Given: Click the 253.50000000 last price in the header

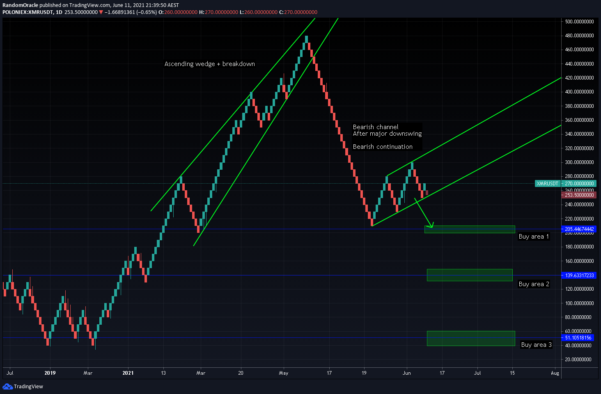Looking at the screenshot, I should click(81, 12).
